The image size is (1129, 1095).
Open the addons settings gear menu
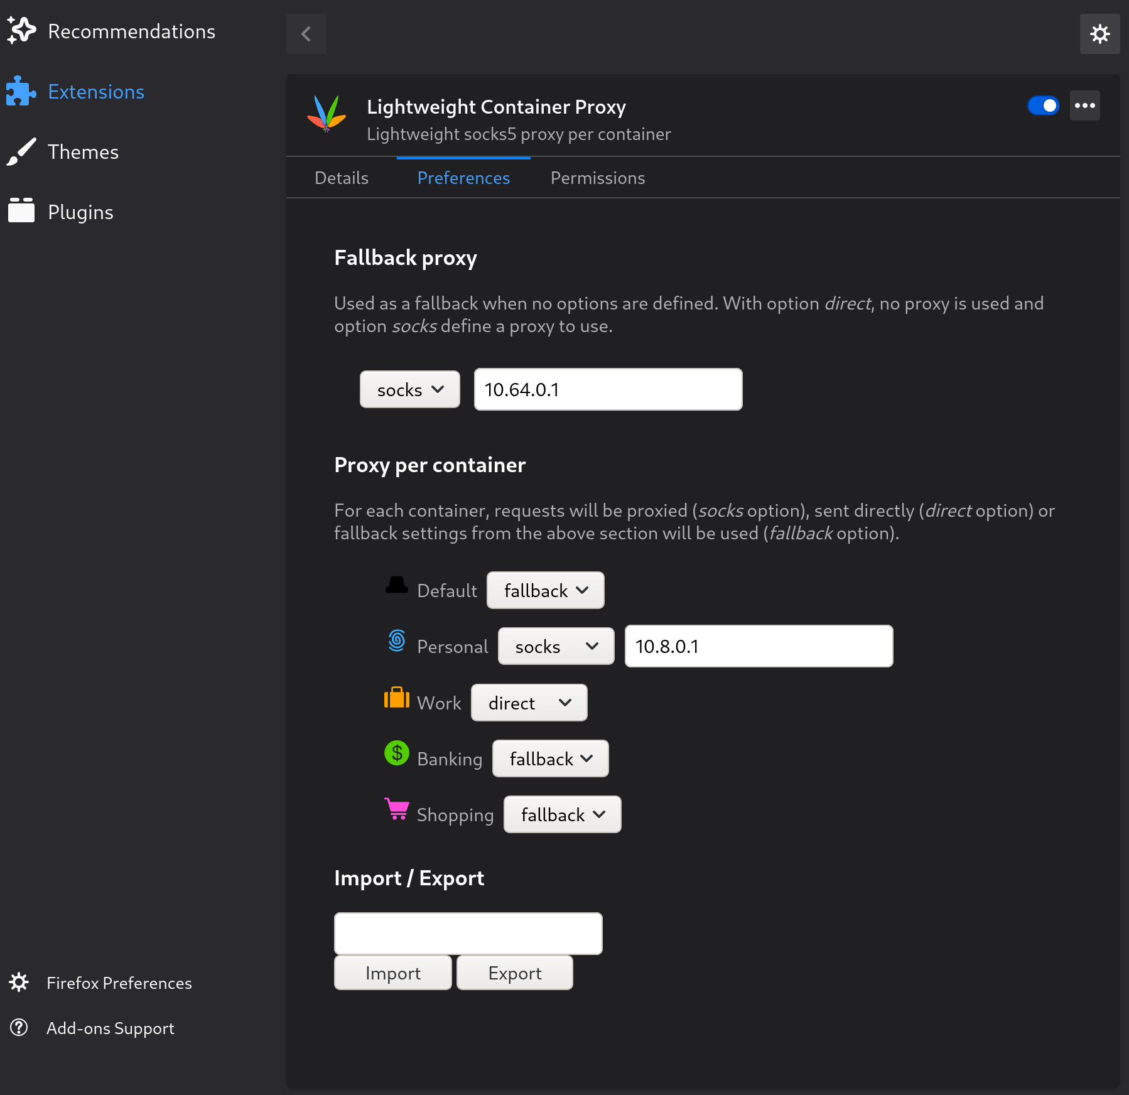tap(1099, 34)
